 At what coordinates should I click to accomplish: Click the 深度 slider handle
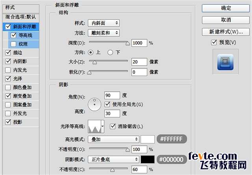128,43
